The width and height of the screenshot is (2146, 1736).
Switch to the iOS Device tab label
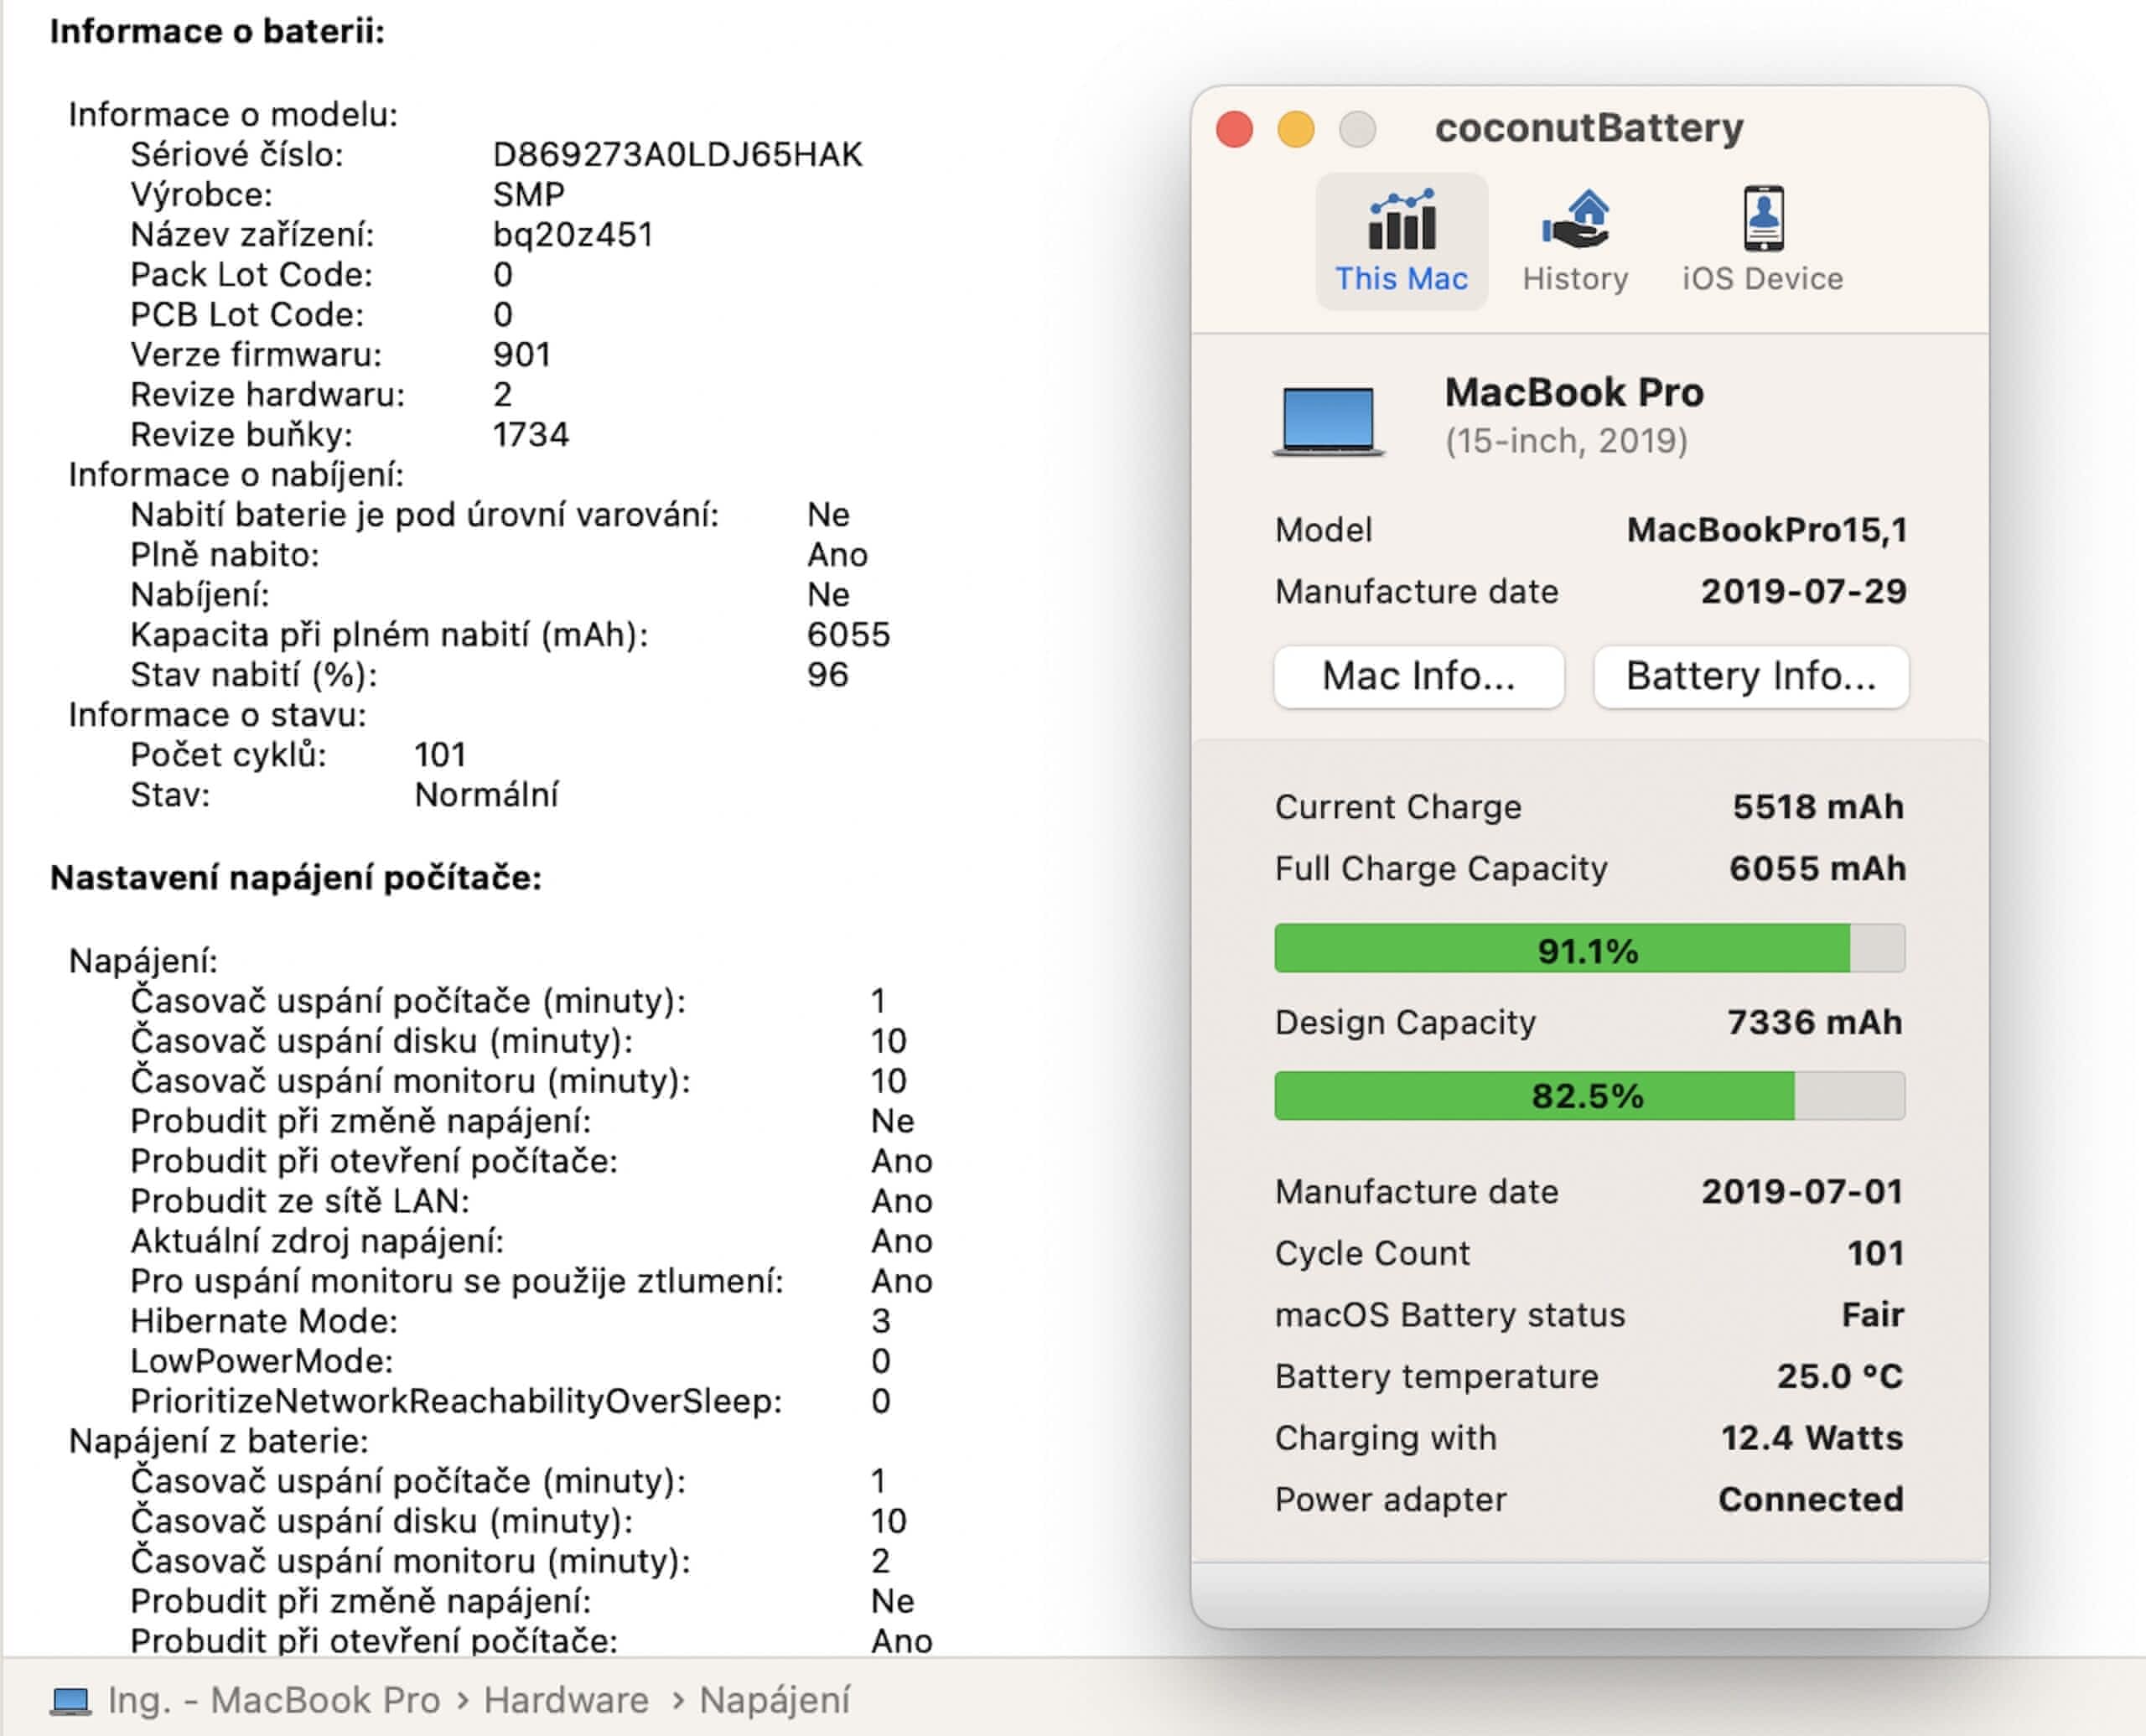[x=1762, y=279]
